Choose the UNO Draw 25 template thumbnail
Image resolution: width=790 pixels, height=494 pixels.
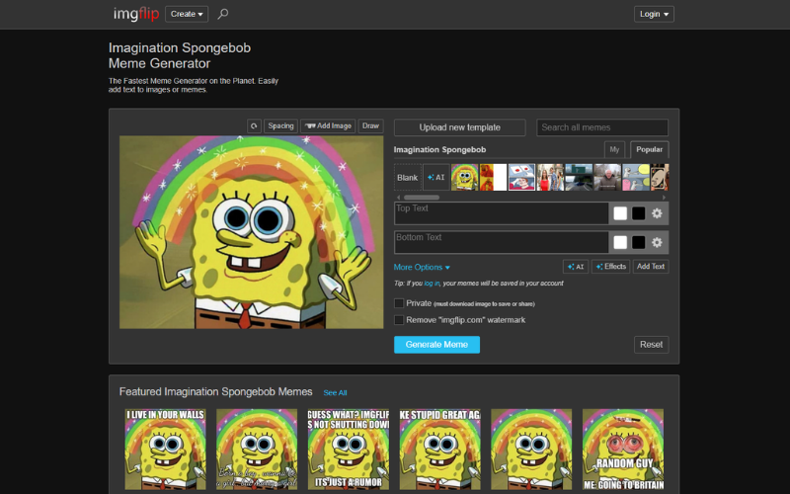pyautogui.click(x=660, y=178)
